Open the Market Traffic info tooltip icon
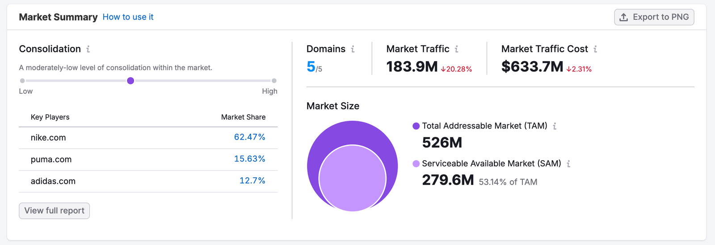Image resolution: width=715 pixels, height=245 pixels. [x=456, y=49]
